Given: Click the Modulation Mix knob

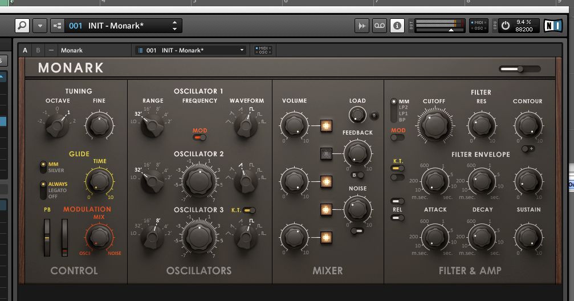Looking at the screenshot, I should 99,237.
